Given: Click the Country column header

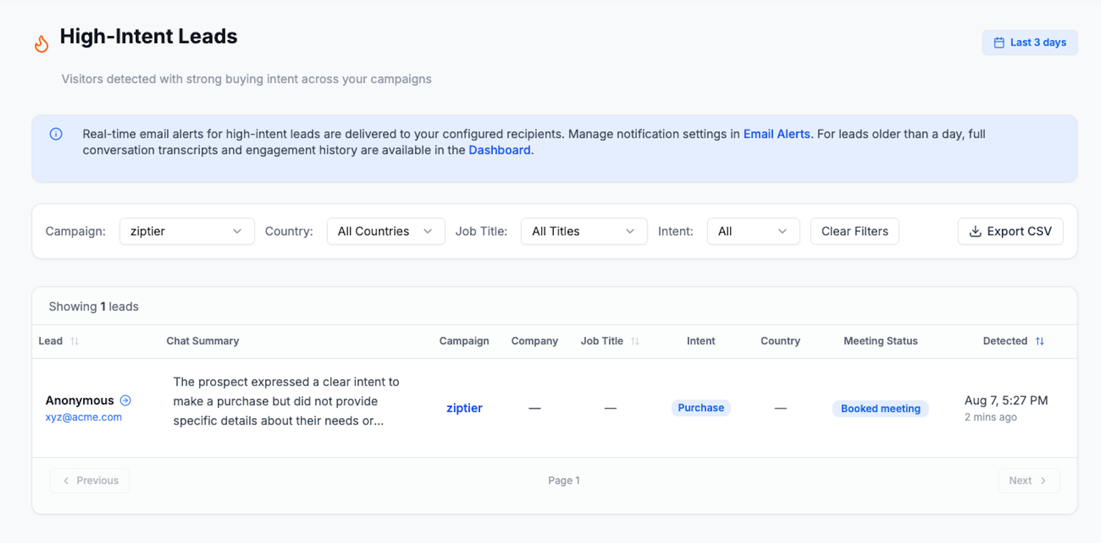Looking at the screenshot, I should click(x=780, y=341).
